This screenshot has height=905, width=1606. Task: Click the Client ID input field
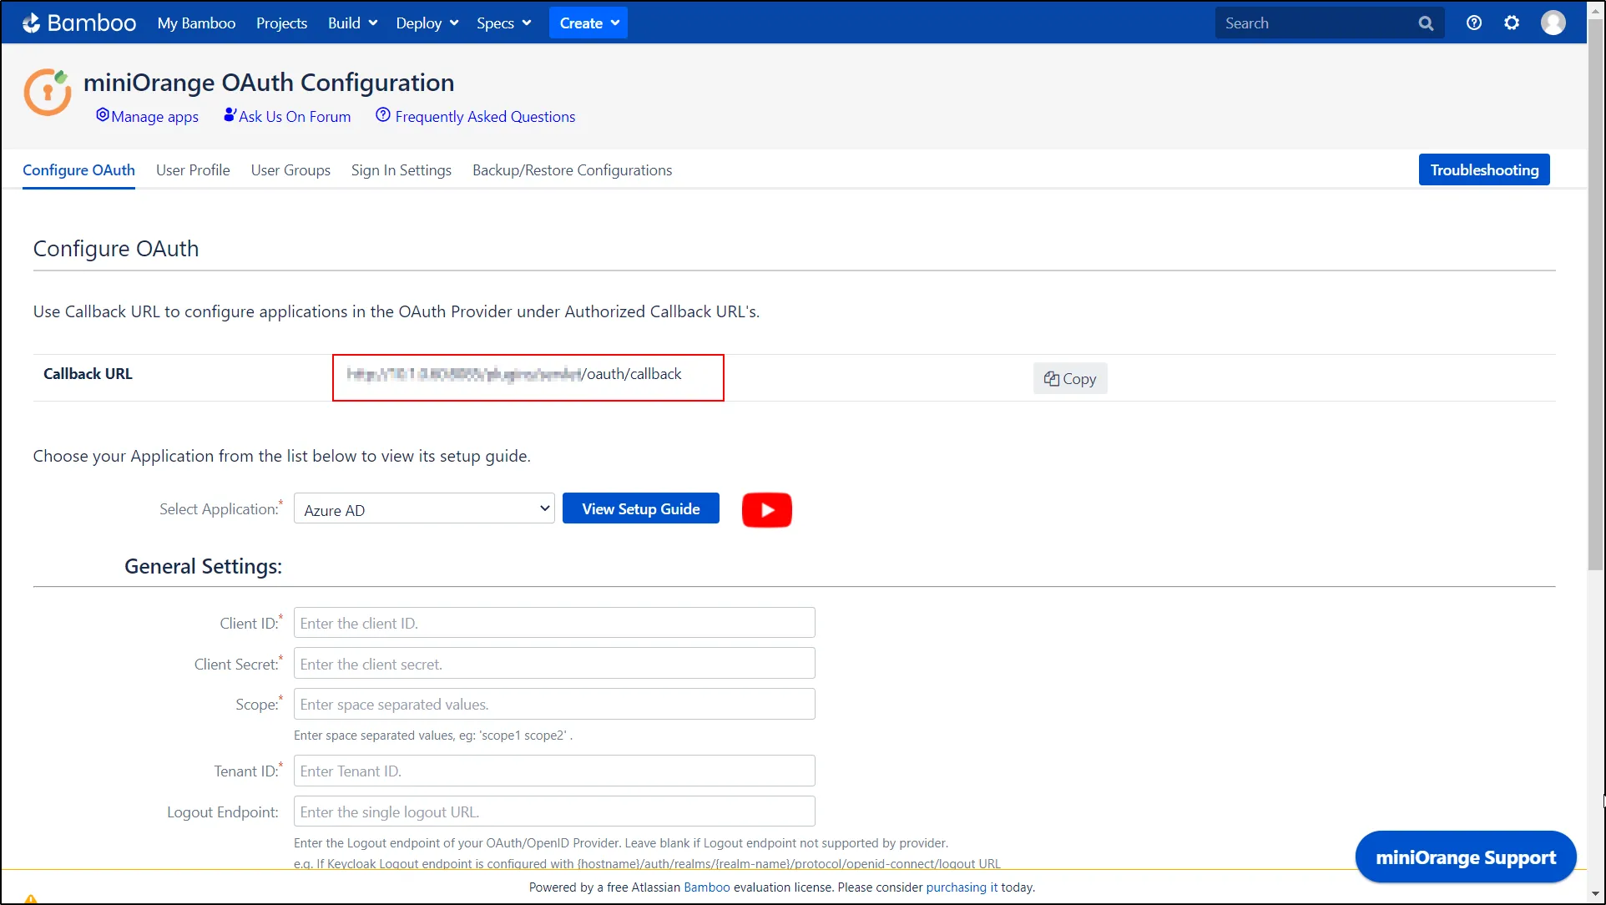(553, 623)
